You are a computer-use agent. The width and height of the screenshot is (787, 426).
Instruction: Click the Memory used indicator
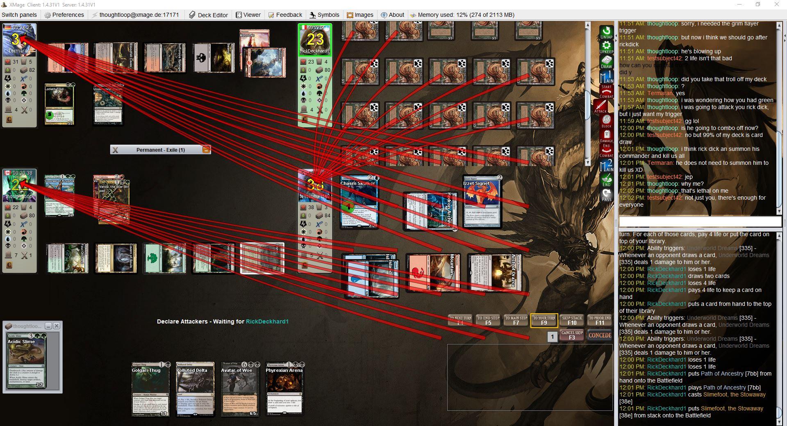click(462, 15)
